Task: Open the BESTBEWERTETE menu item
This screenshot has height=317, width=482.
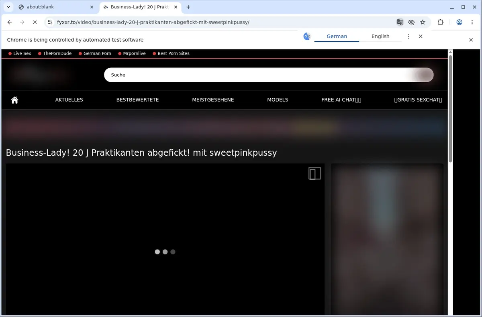Action: pyautogui.click(x=137, y=100)
